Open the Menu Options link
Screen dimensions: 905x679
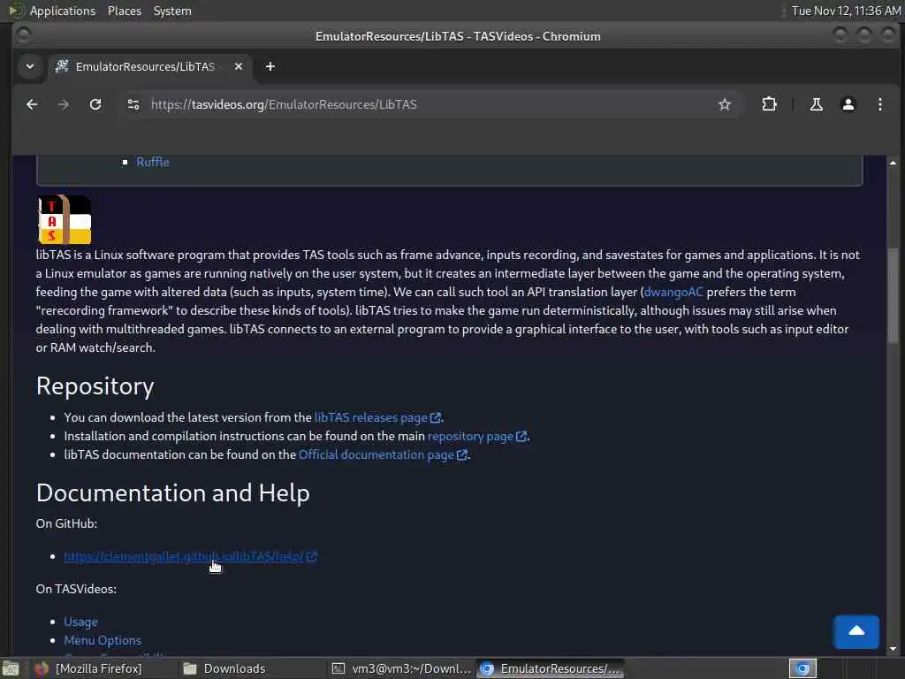click(x=103, y=640)
